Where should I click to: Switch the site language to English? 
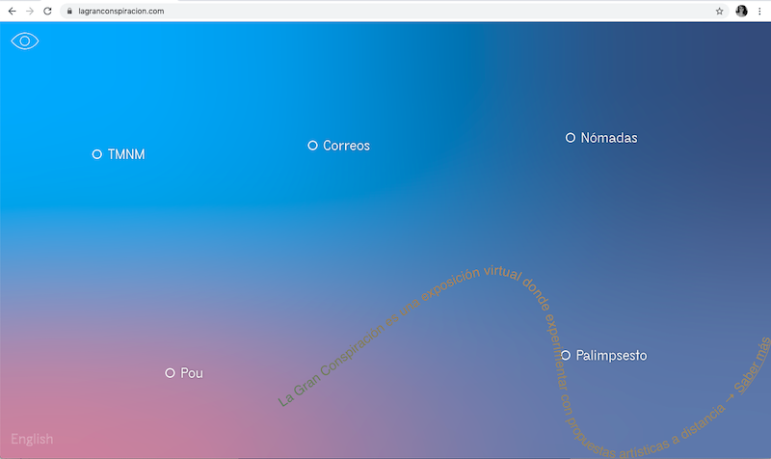coord(32,440)
